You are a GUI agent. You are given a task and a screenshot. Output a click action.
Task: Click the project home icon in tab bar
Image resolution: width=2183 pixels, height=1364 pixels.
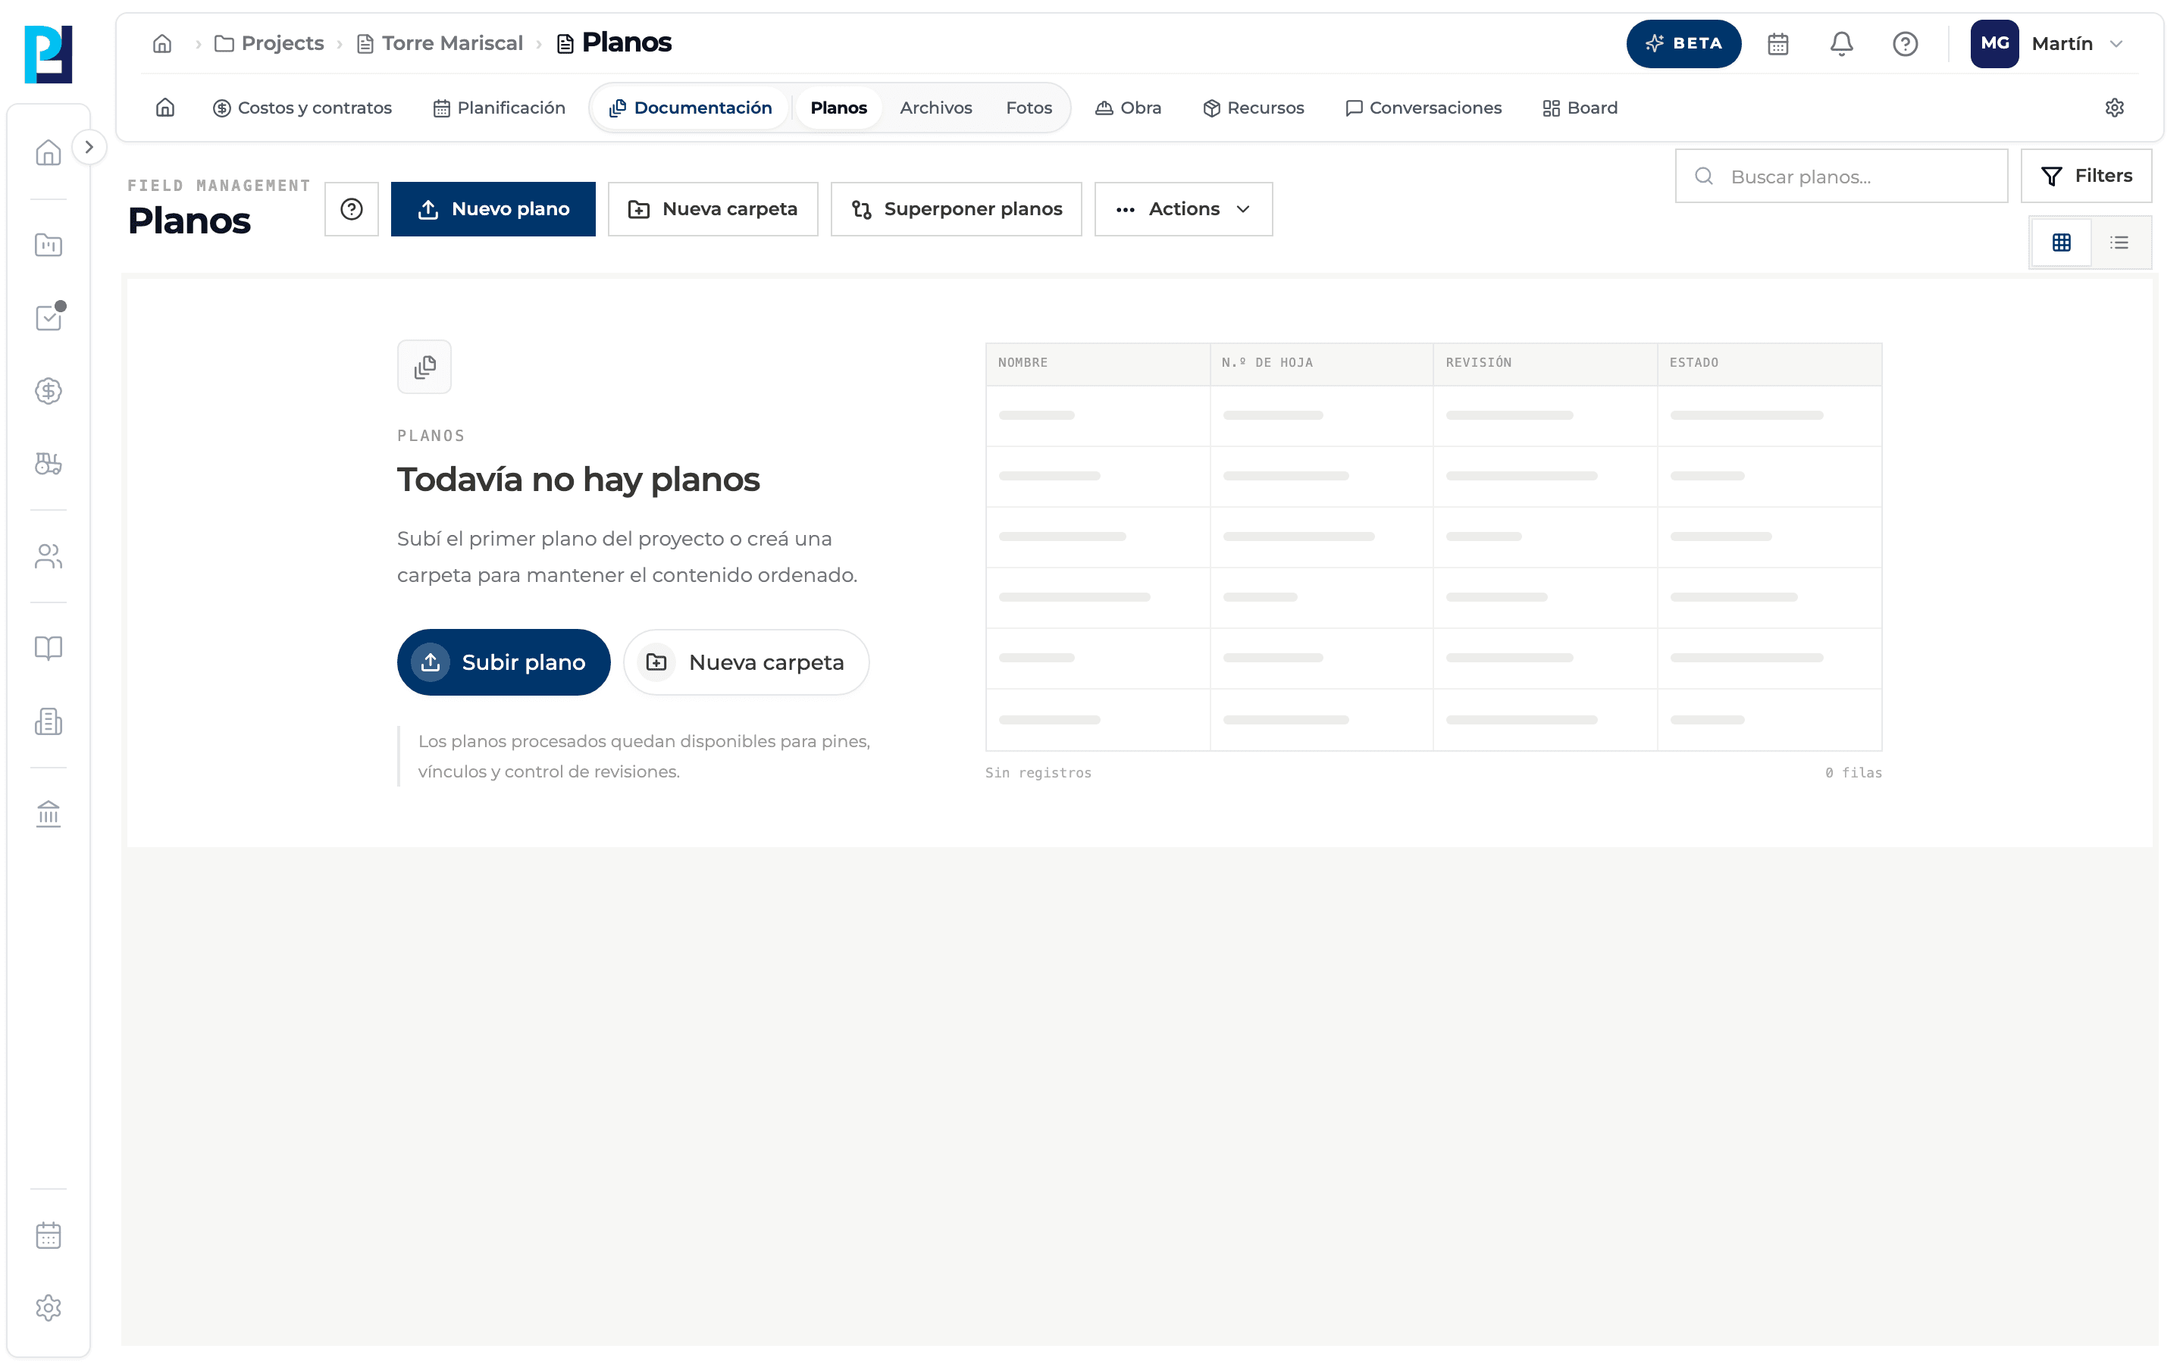tap(165, 108)
